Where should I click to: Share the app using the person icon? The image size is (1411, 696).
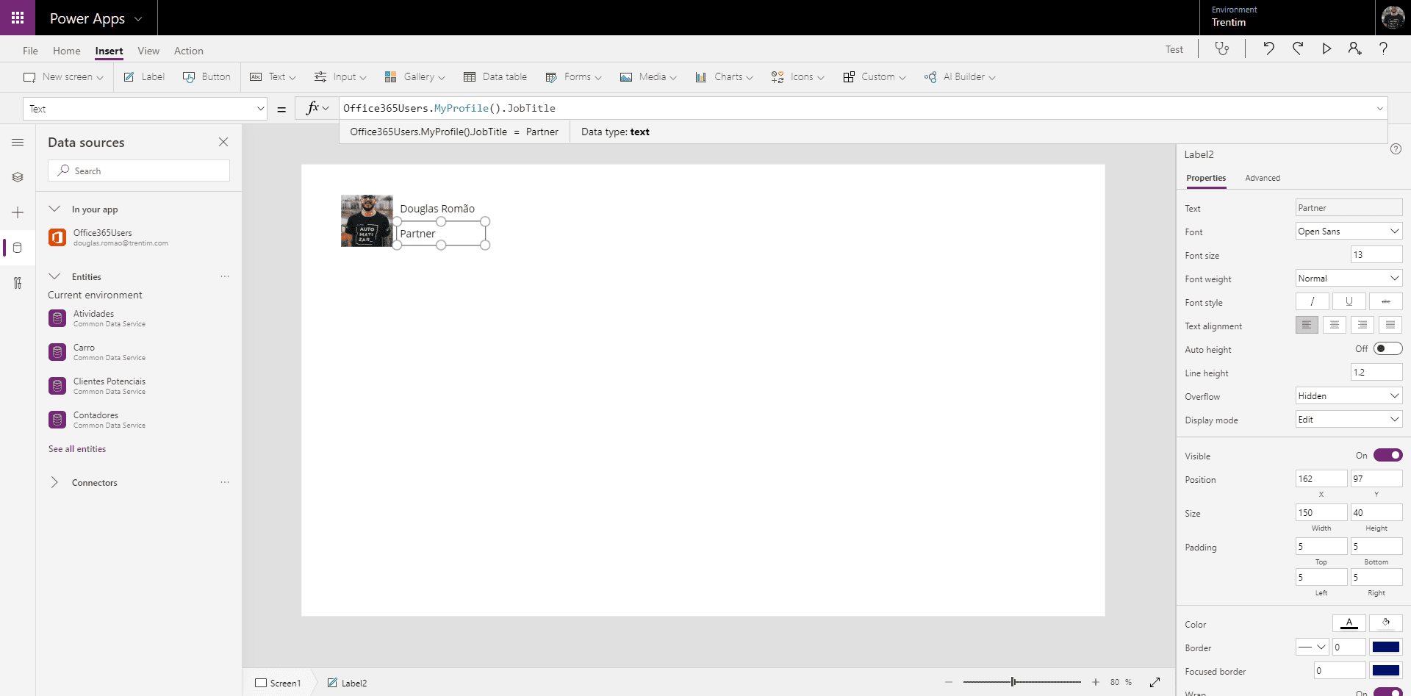click(x=1354, y=49)
